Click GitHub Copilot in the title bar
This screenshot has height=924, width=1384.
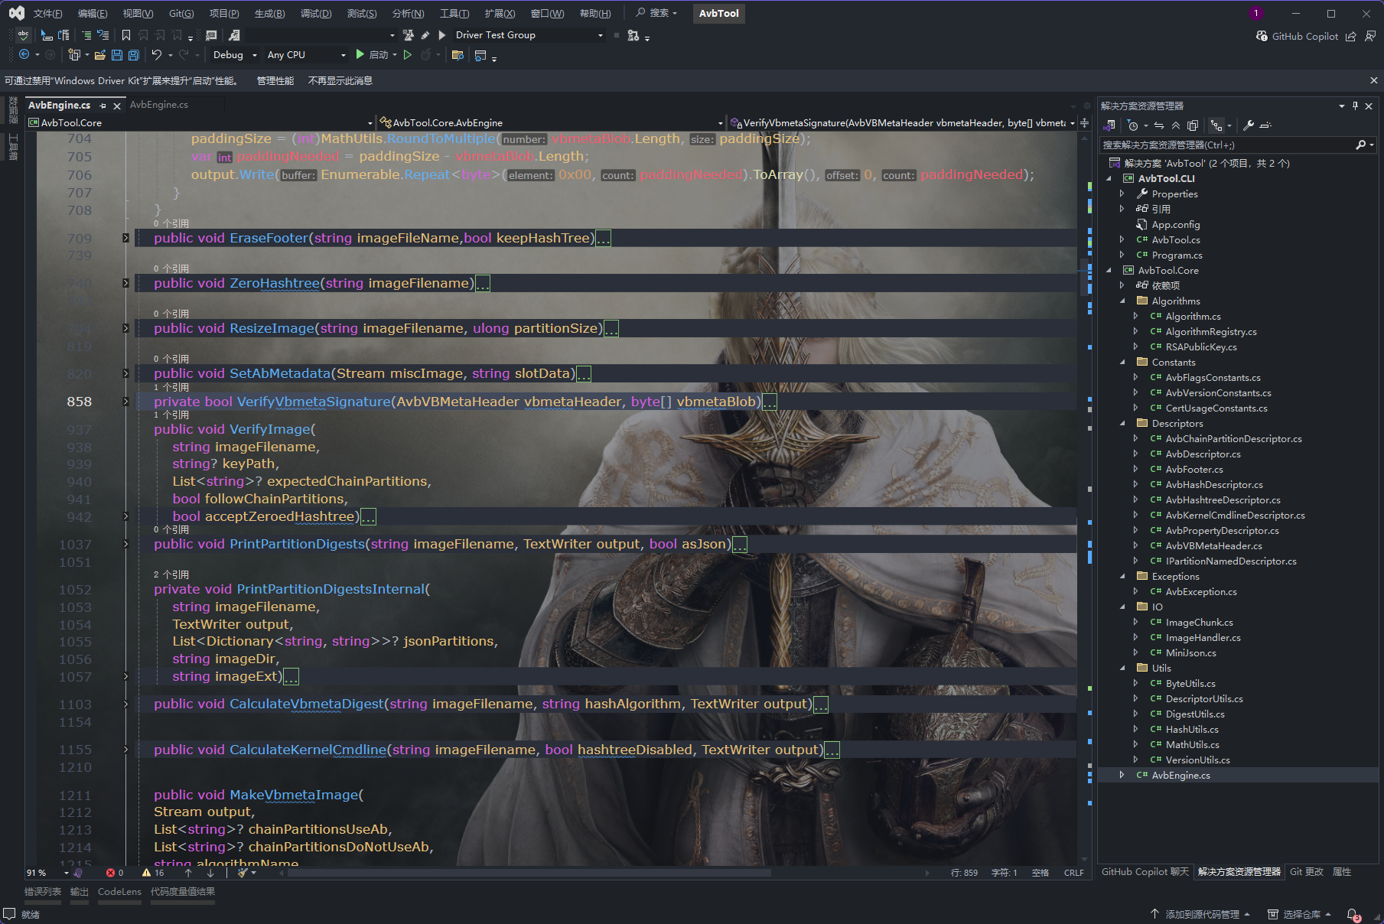1305,36
